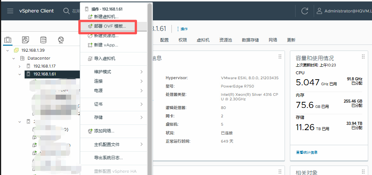Expand the 电源 submenu arrow
This screenshot has height=175, width=372.
tap(142, 91)
